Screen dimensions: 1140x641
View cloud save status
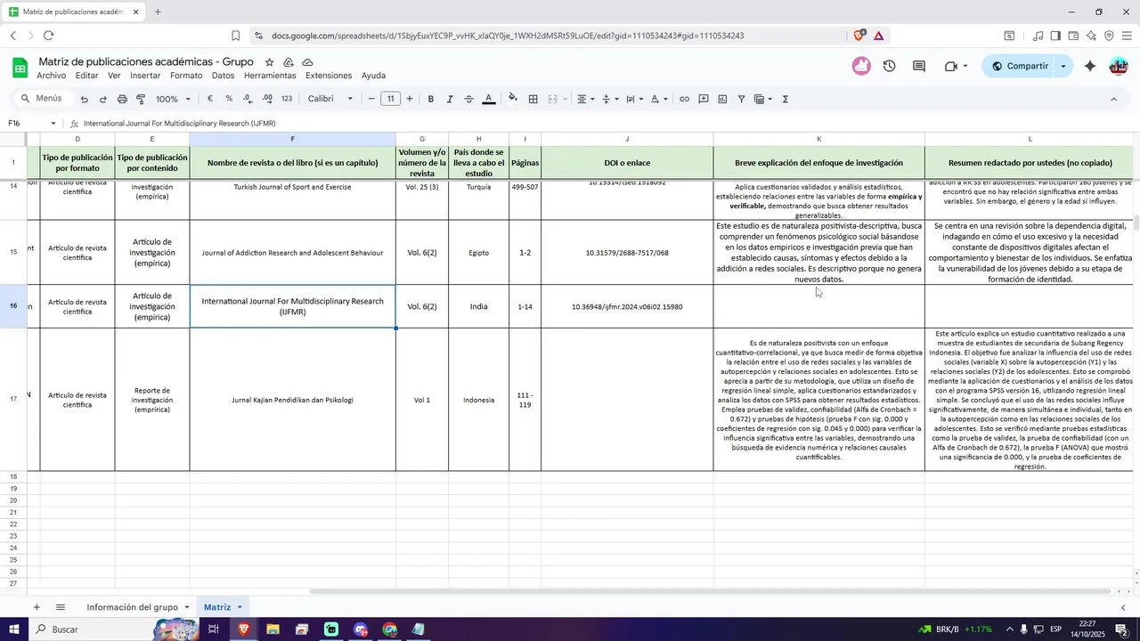click(307, 62)
